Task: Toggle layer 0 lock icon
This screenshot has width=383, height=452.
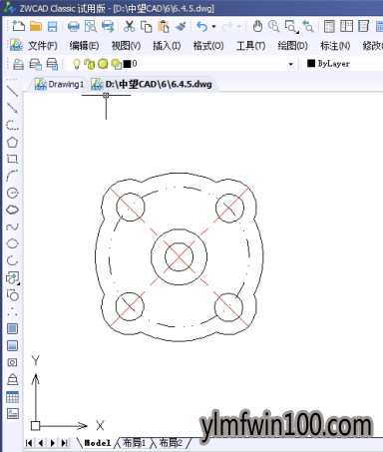Action: (89, 64)
